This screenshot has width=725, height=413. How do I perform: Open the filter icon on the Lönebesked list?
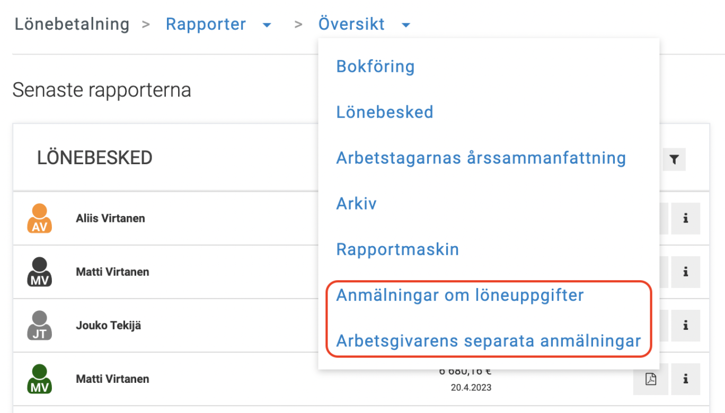coord(674,159)
